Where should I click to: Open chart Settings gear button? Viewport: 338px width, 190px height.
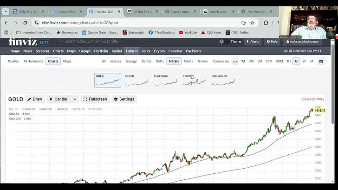point(124,99)
